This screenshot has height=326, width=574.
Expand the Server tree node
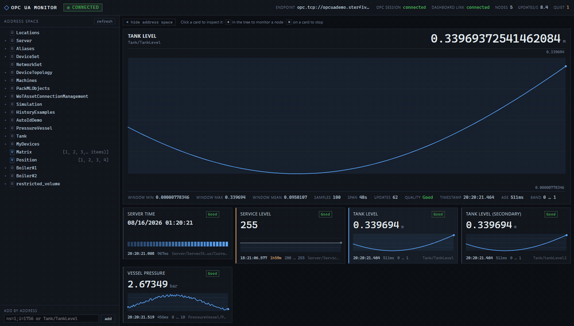click(x=6, y=41)
